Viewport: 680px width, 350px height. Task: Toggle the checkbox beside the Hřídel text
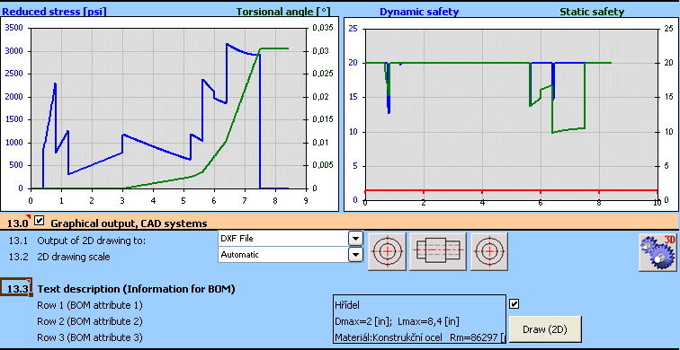tap(514, 304)
